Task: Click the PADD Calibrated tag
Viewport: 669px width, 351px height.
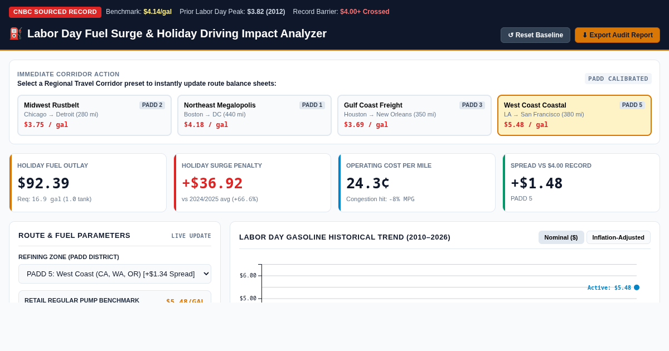Action: 618,79
